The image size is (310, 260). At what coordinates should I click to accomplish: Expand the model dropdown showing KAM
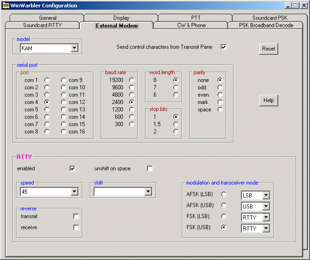coord(75,48)
